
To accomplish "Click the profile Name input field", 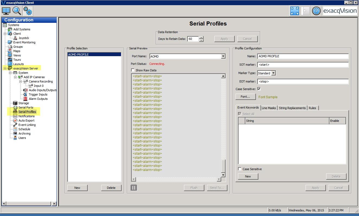I will 303,56.
